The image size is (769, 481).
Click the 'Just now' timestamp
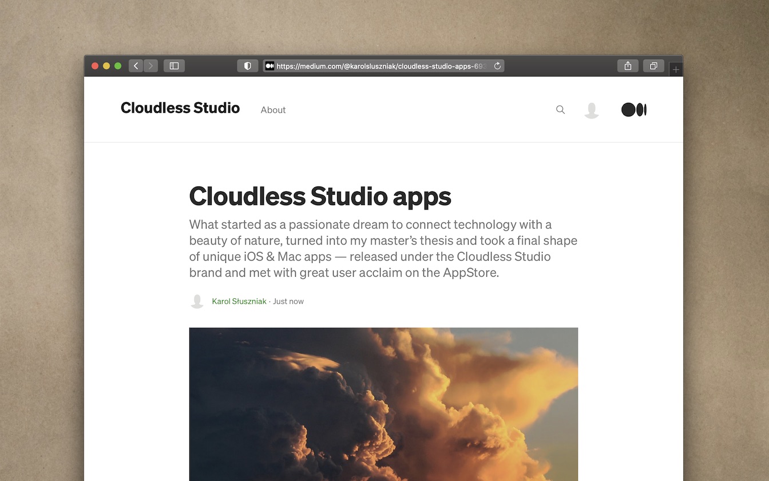288,301
